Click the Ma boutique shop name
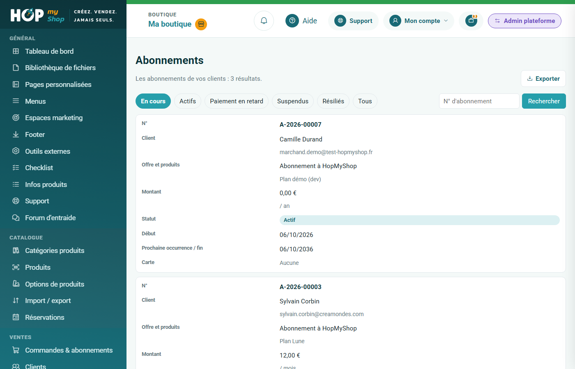Image resolution: width=575 pixels, height=369 pixels. coord(170,24)
